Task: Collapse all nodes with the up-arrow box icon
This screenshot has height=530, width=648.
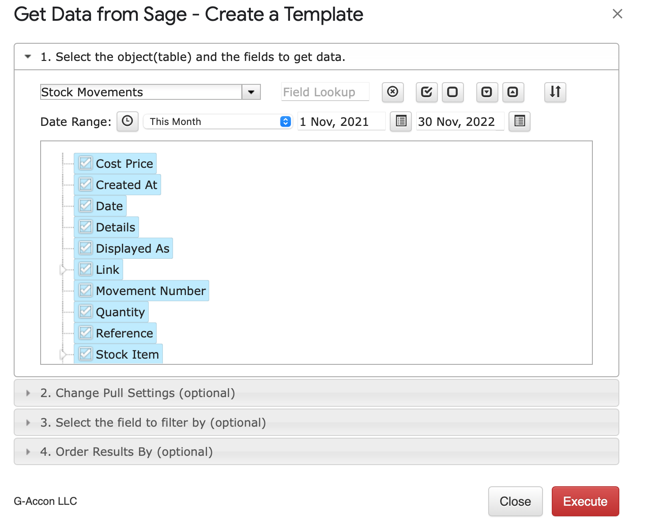Action: tap(513, 92)
